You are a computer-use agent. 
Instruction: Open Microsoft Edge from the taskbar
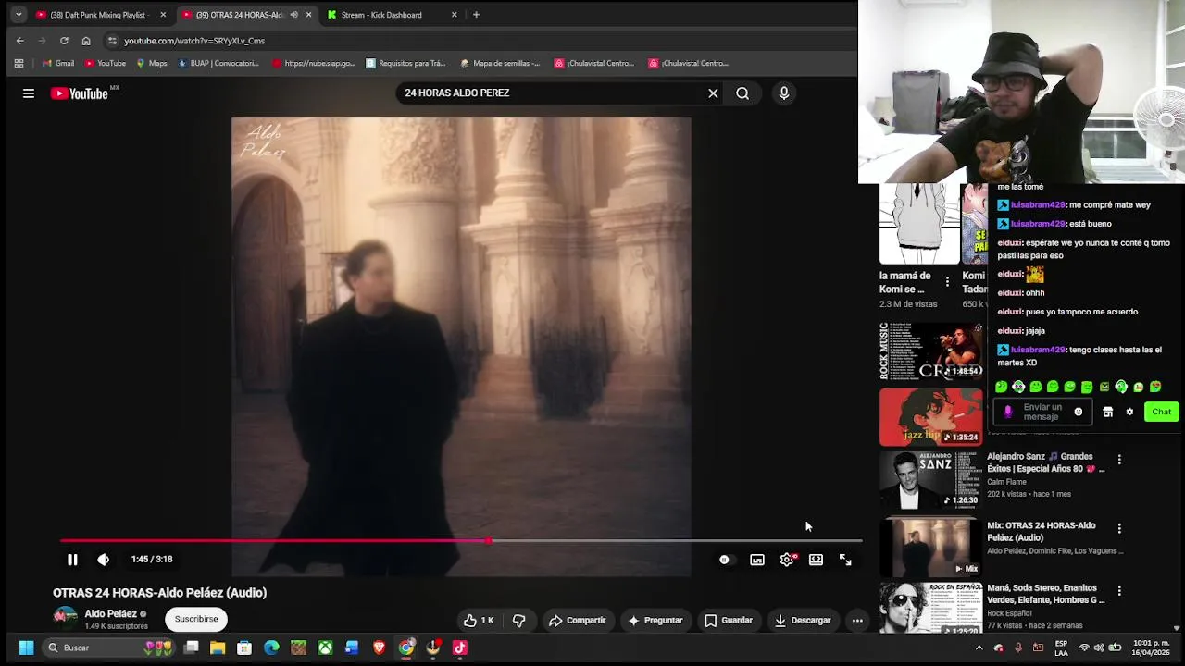coord(271,647)
